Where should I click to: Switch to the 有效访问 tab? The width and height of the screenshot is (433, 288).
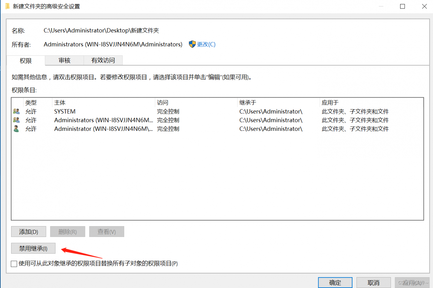(103, 61)
